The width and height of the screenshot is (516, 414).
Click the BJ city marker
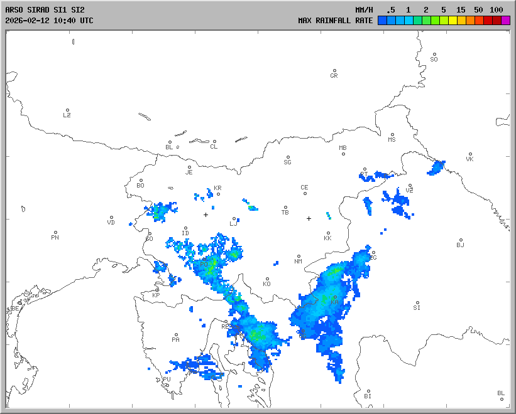click(461, 240)
